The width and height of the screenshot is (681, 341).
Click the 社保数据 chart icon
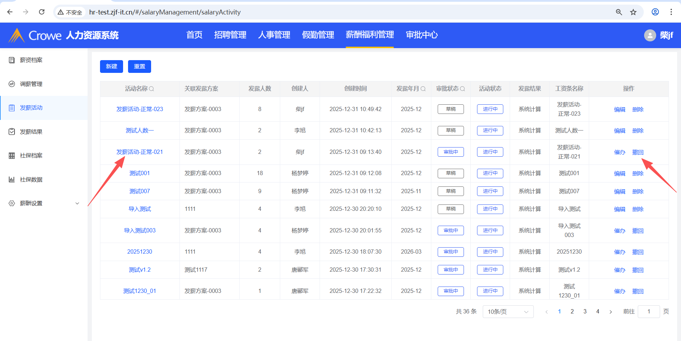tap(12, 179)
